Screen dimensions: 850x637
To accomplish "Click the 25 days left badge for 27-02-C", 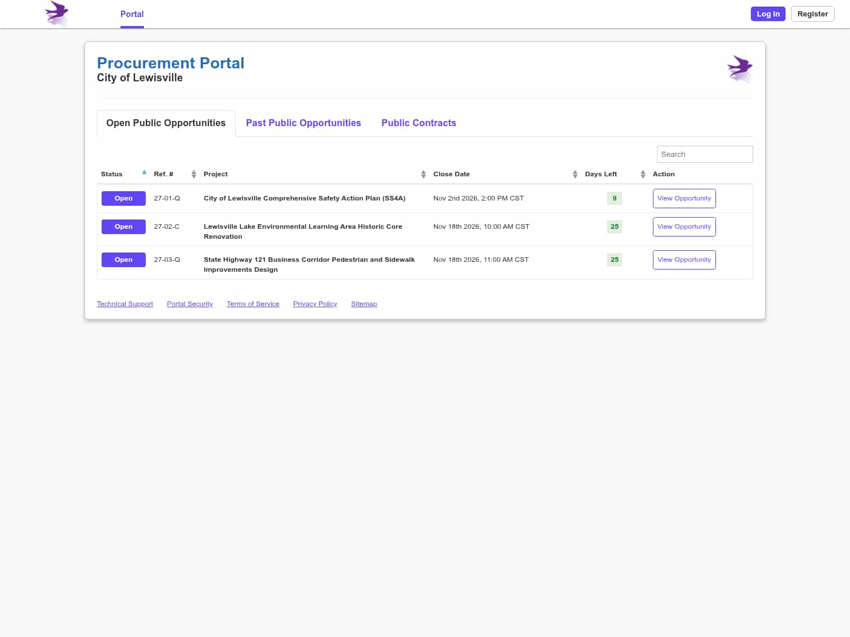I will tap(614, 226).
